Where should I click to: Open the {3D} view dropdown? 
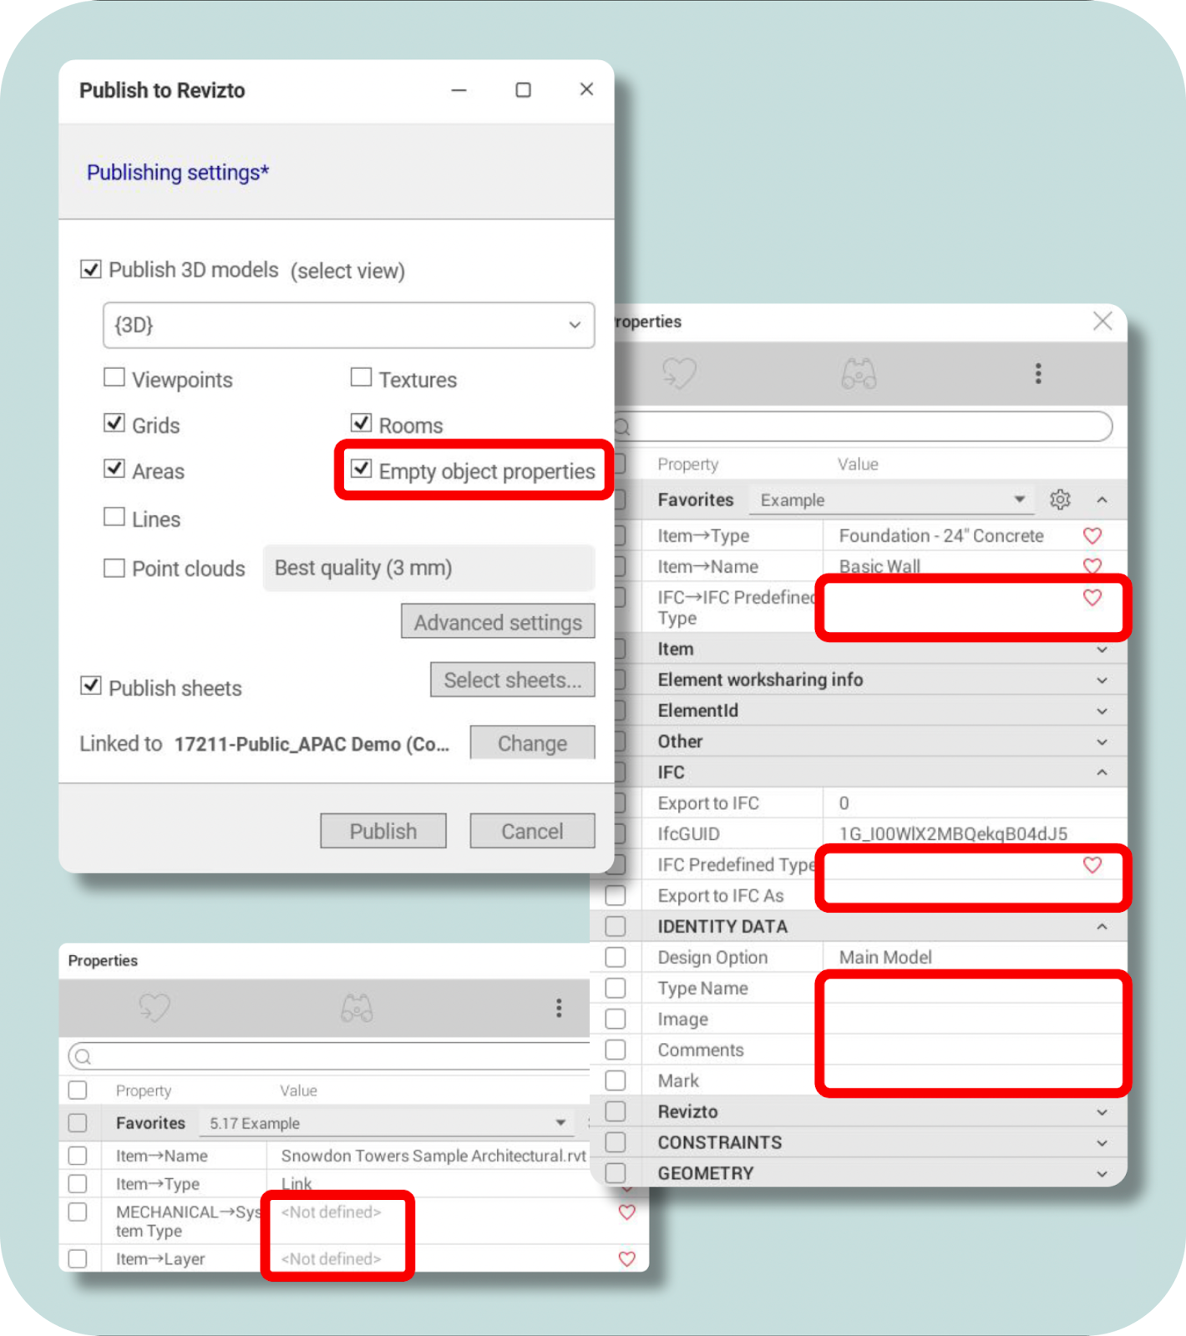coord(348,325)
